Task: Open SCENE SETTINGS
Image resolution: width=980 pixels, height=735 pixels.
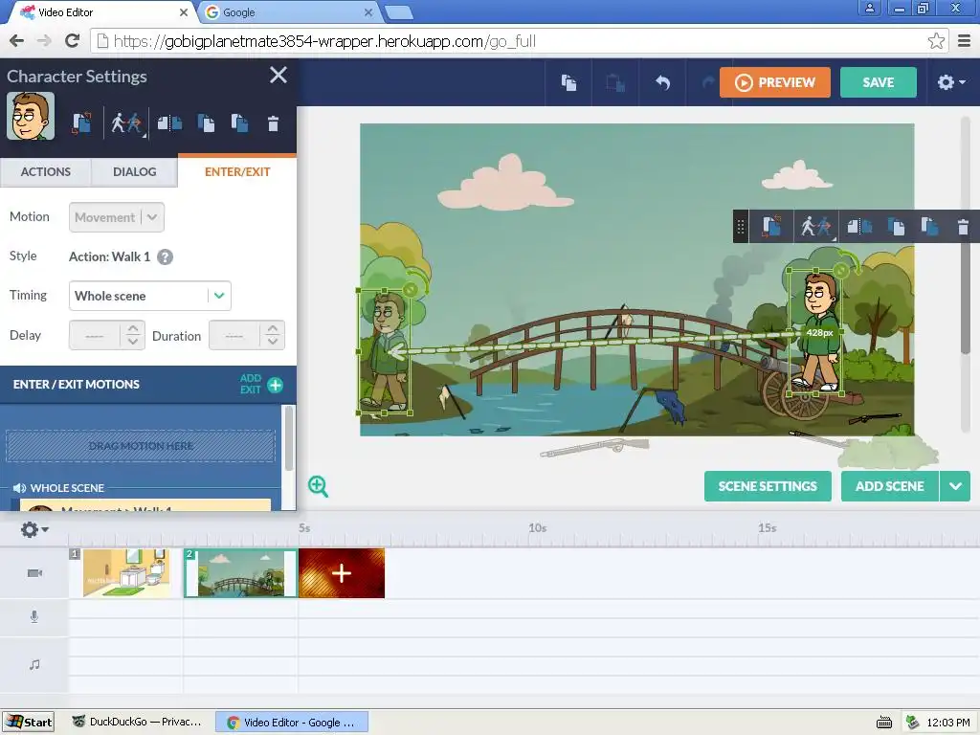Action: click(768, 486)
